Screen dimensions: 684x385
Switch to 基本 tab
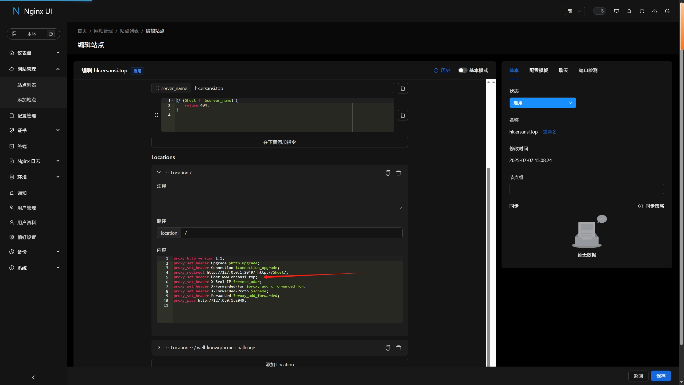pos(514,70)
